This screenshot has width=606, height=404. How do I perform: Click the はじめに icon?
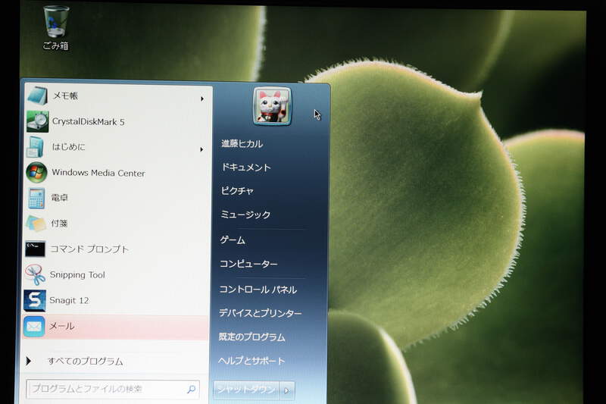[x=36, y=147]
